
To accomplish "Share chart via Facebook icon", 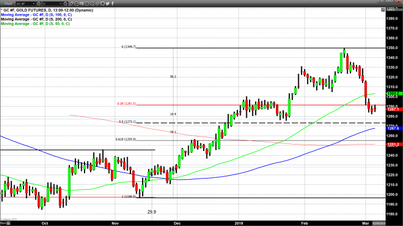I will pos(113,3).
